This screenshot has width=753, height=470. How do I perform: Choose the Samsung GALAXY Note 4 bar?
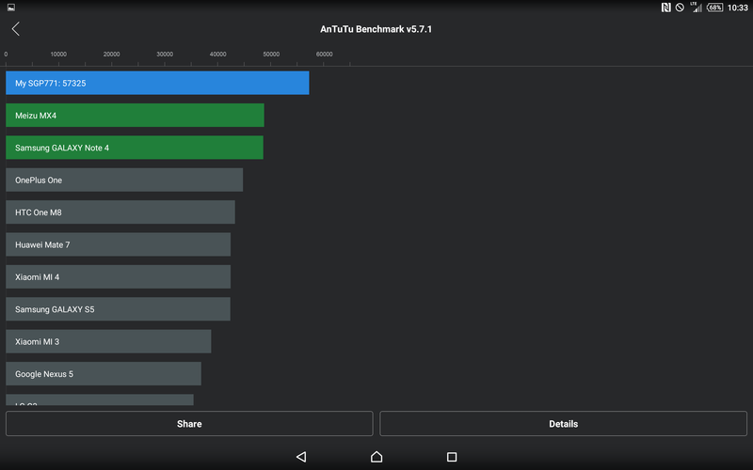(135, 148)
